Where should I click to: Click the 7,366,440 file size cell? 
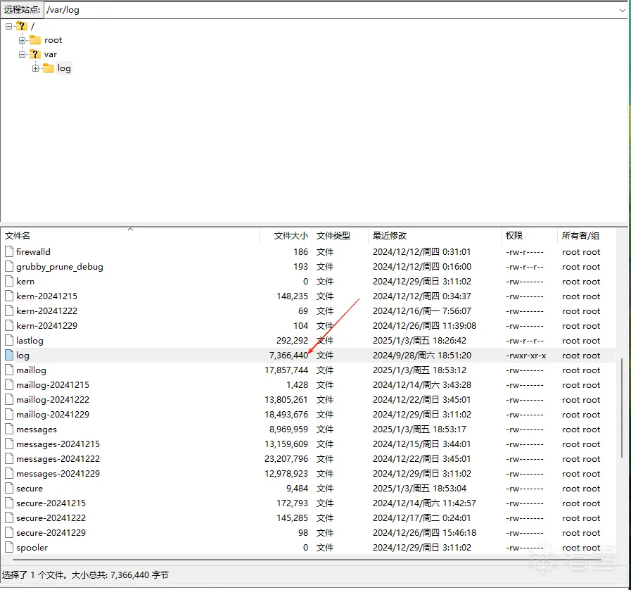(288, 356)
